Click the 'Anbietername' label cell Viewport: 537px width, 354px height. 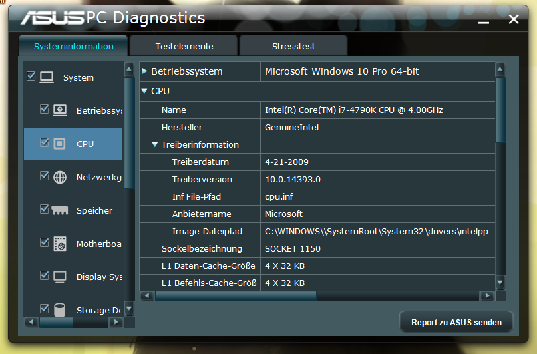(x=200, y=214)
